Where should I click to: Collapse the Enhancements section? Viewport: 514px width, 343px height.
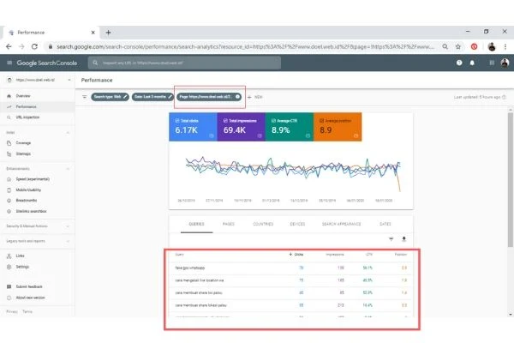pos(68,169)
